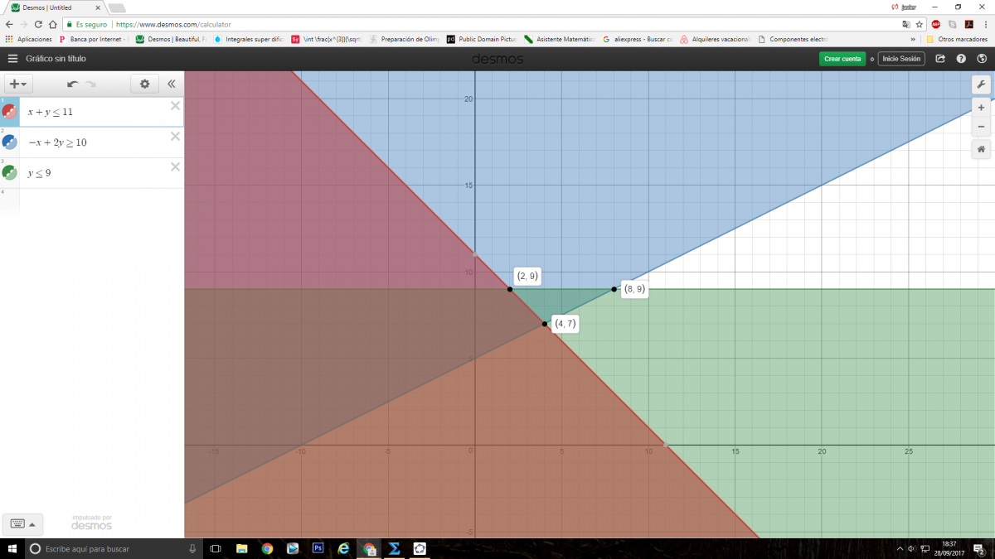995x559 pixels.
Task: Open the language globe icon
Action: pos(982,59)
